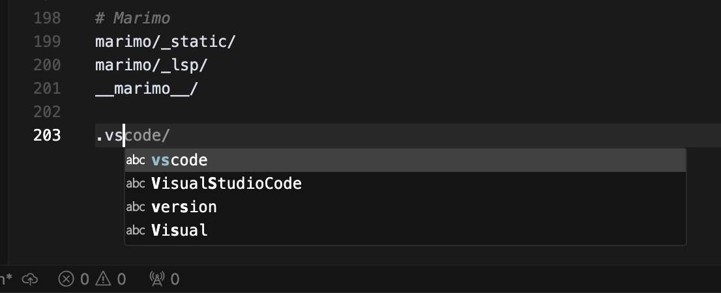Click the ghost text code/ inline suggestion
Screen dimensions: 721x293
(147, 135)
